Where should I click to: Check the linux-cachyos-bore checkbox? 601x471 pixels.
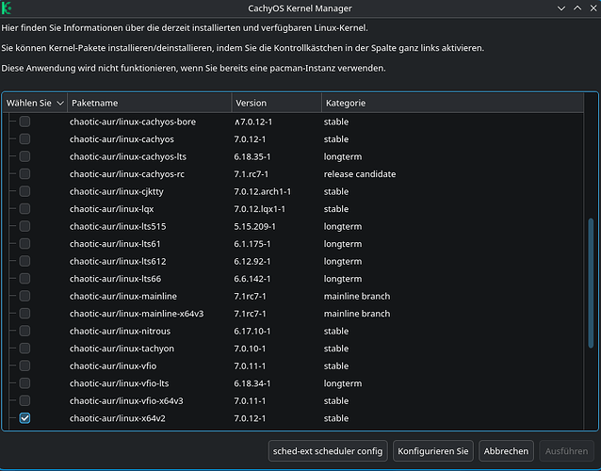coord(24,122)
